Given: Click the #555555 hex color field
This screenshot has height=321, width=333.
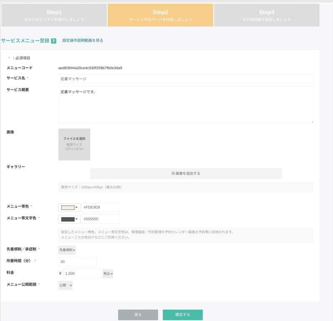Looking at the screenshot, I should click(x=101, y=219).
